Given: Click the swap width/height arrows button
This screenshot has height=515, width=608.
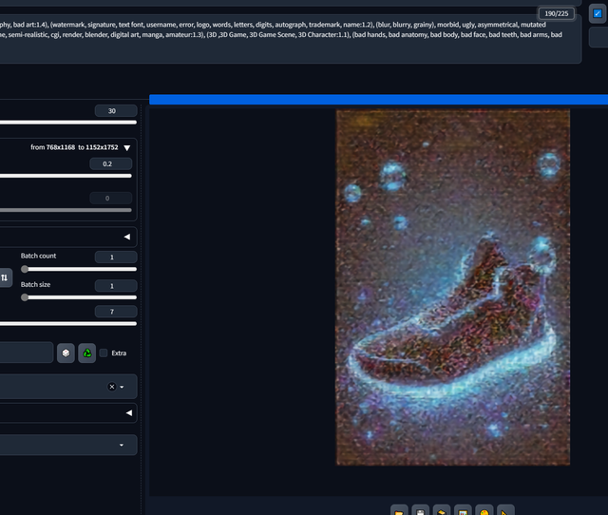Looking at the screenshot, I should (5, 277).
